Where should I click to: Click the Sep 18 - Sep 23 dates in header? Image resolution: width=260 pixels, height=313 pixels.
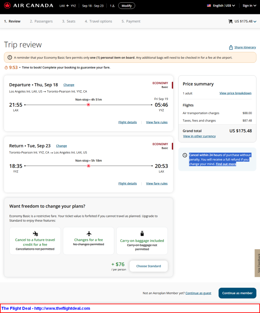point(93,6)
